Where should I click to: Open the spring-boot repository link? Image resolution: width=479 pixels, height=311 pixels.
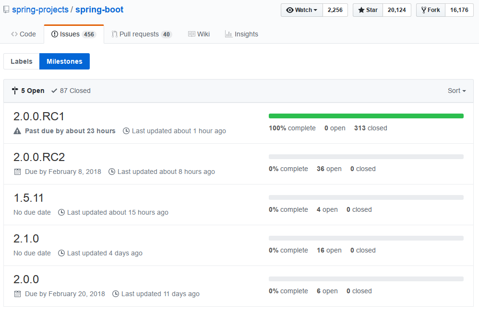99,10
